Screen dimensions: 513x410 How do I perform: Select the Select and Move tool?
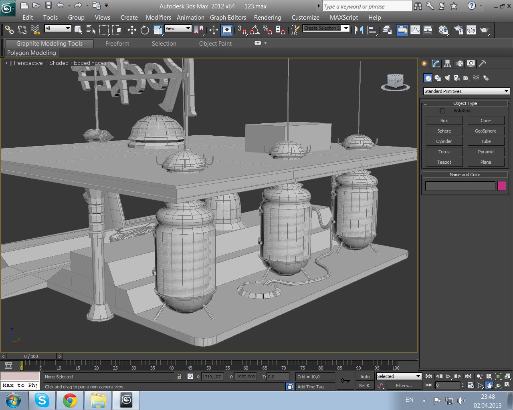[132, 30]
